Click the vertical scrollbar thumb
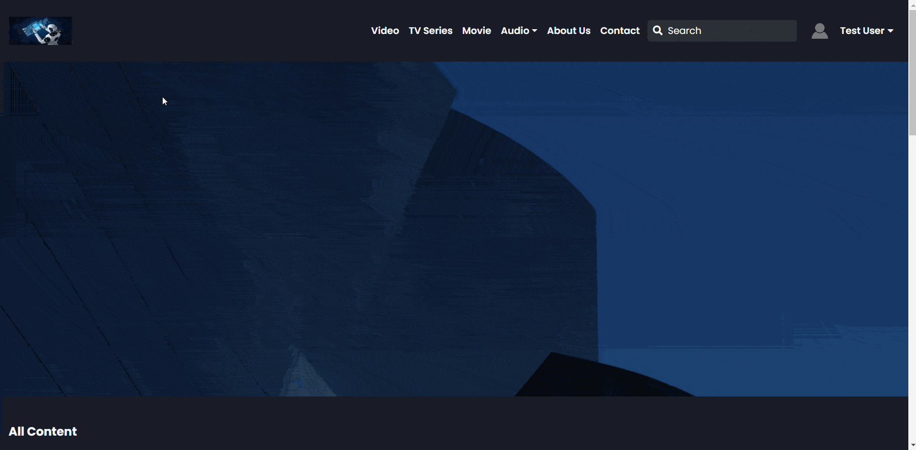 click(x=912, y=72)
